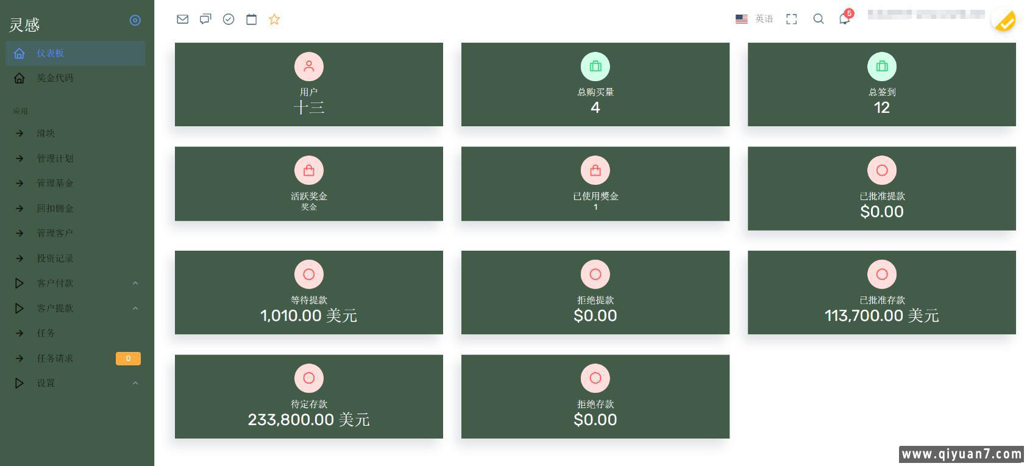1027x466 pixels.
Task: Open the calendar icon in toolbar
Action: pyautogui.click(x=251, y=19)
